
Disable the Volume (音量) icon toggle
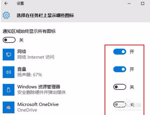point(120,69)
